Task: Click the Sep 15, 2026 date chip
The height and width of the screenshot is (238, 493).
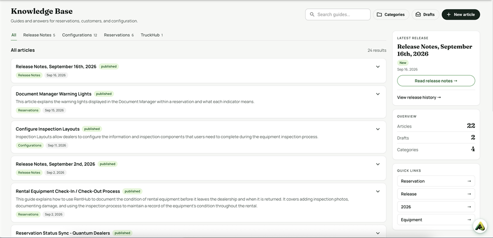Action: coord(54,110)
